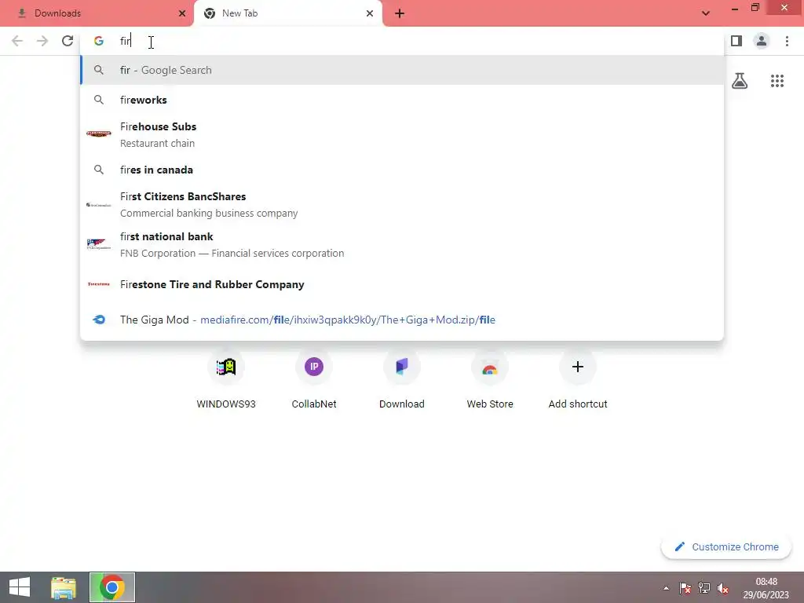Click the FNB Corporation logo thumbnail

(98, 244)
